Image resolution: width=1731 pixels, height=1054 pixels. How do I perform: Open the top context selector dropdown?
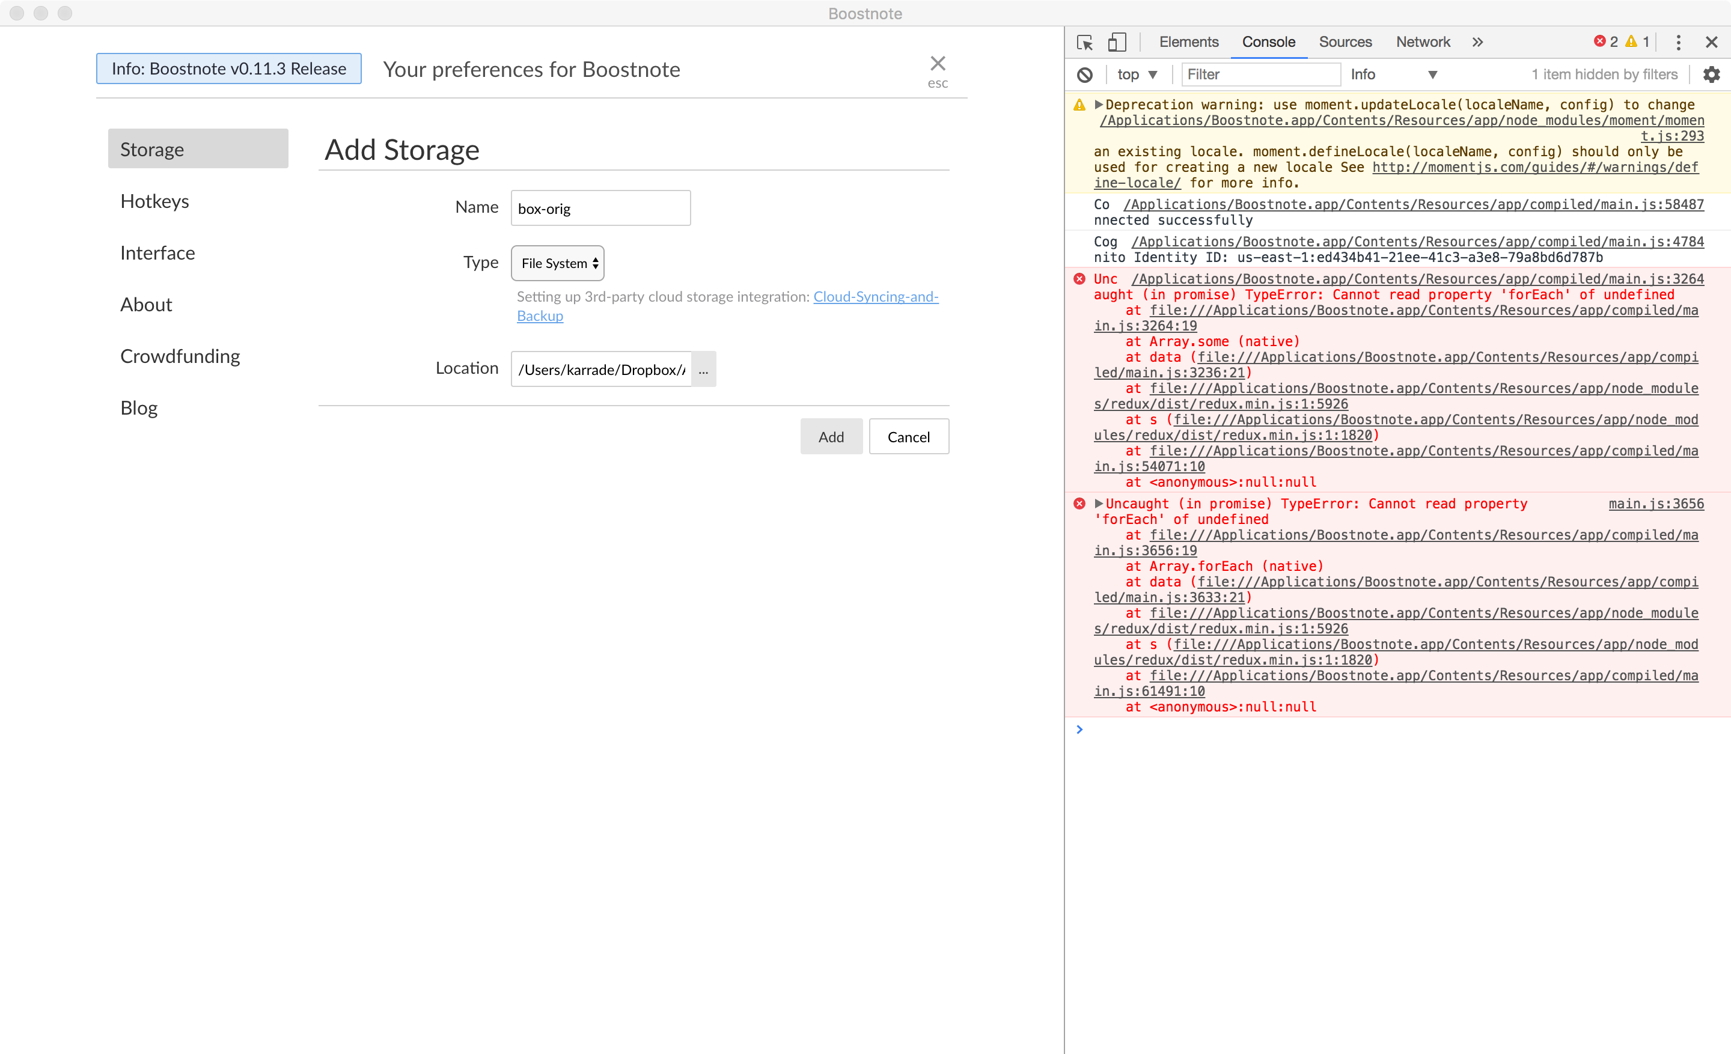tap(1137, 75)
